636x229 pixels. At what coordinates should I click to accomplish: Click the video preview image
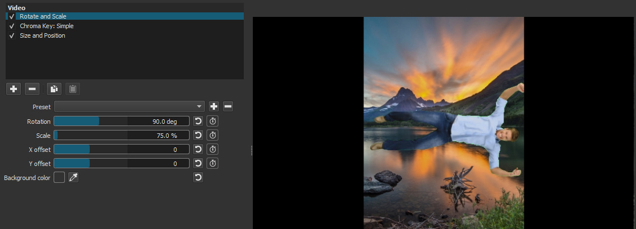tap(444, 123)
